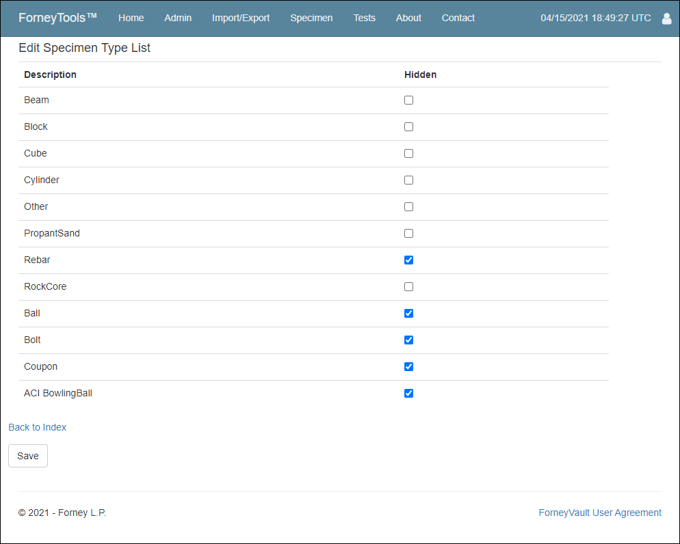Select the Coupon description text
Image resolution: width=680 pixels, height=544 pixels.
(41, 367)
